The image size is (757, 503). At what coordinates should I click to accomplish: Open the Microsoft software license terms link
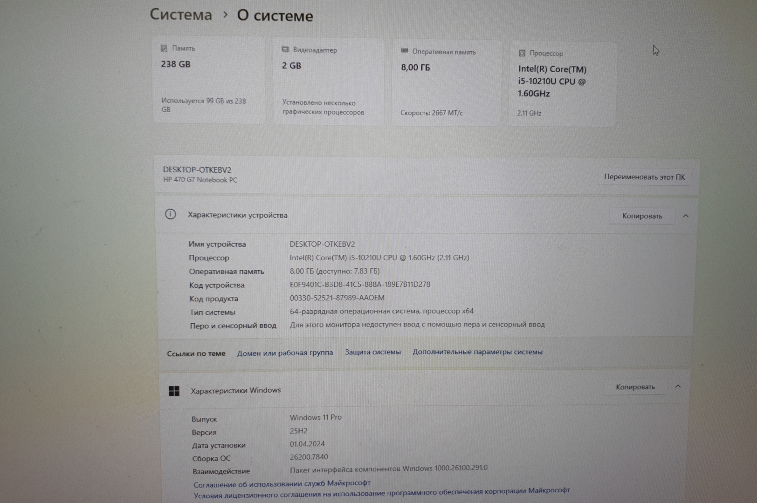click(x=381, y=493)
